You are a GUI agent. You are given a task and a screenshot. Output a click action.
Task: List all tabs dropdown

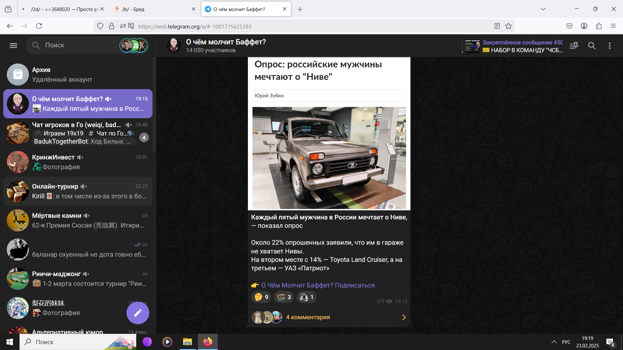coord(543,9)
